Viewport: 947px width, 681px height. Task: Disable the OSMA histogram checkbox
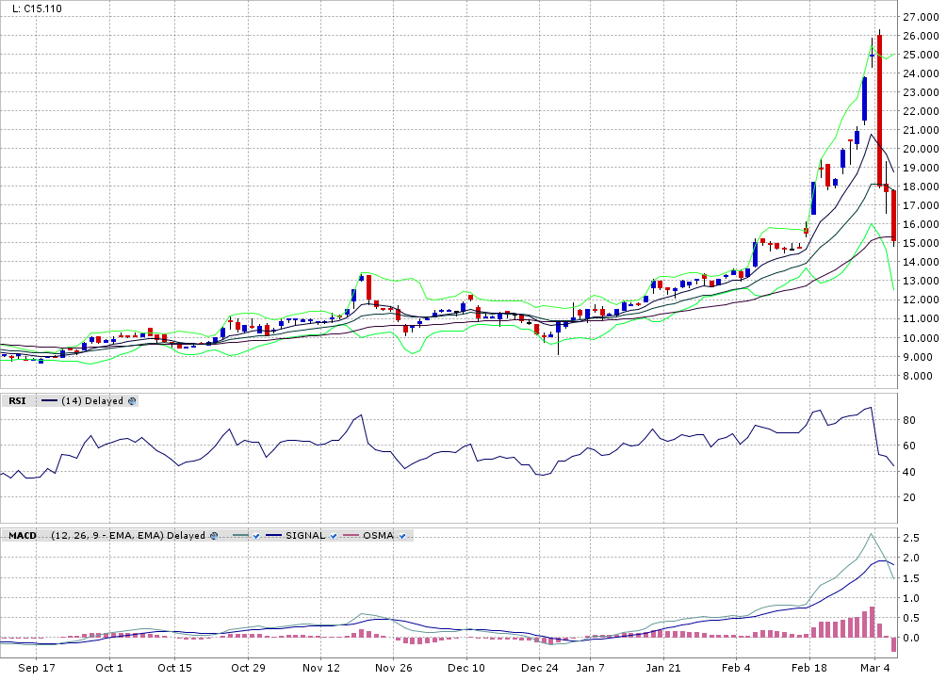pos(402,535)
